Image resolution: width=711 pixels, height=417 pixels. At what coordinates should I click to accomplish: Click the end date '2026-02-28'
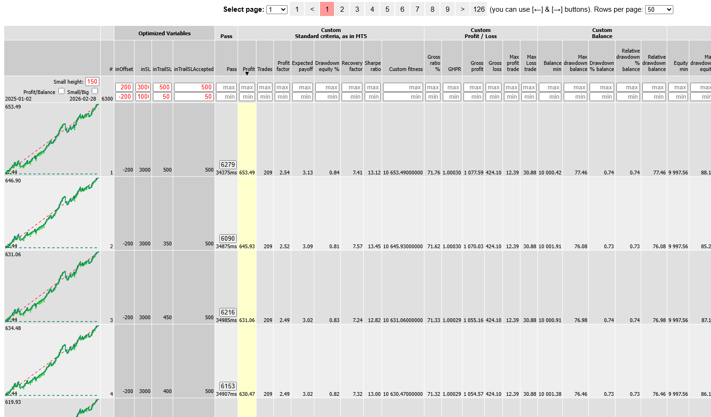click(83, 99)
